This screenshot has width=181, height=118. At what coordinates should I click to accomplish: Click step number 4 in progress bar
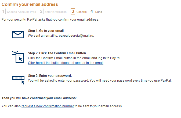click(92, 12)
